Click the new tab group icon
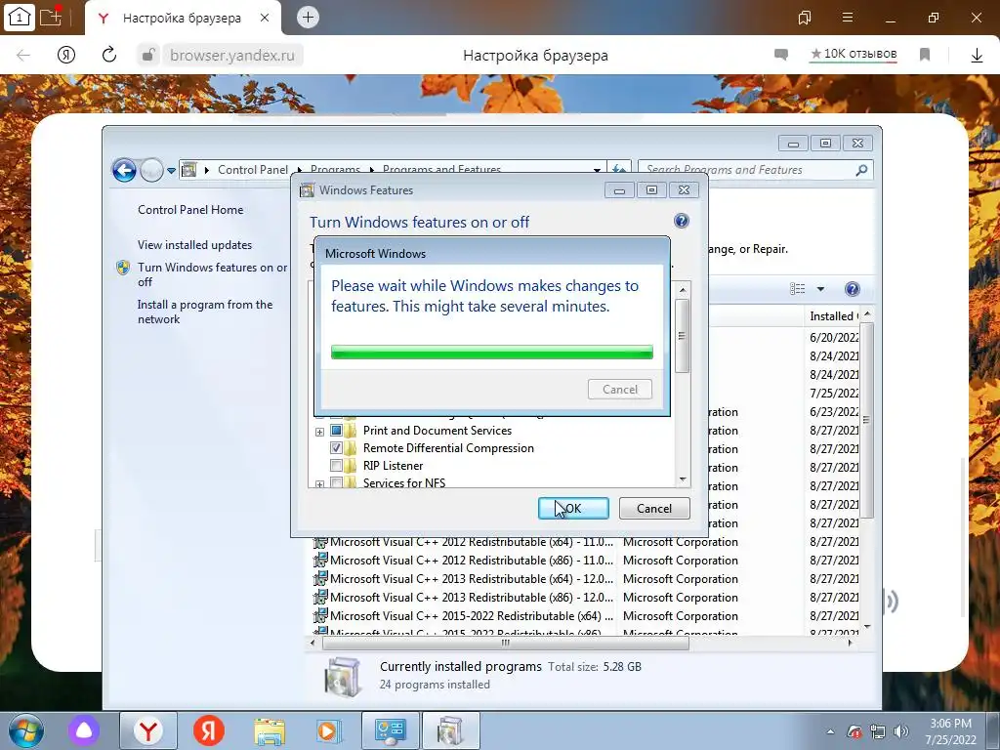1000x750 pixels. [51, 18]
